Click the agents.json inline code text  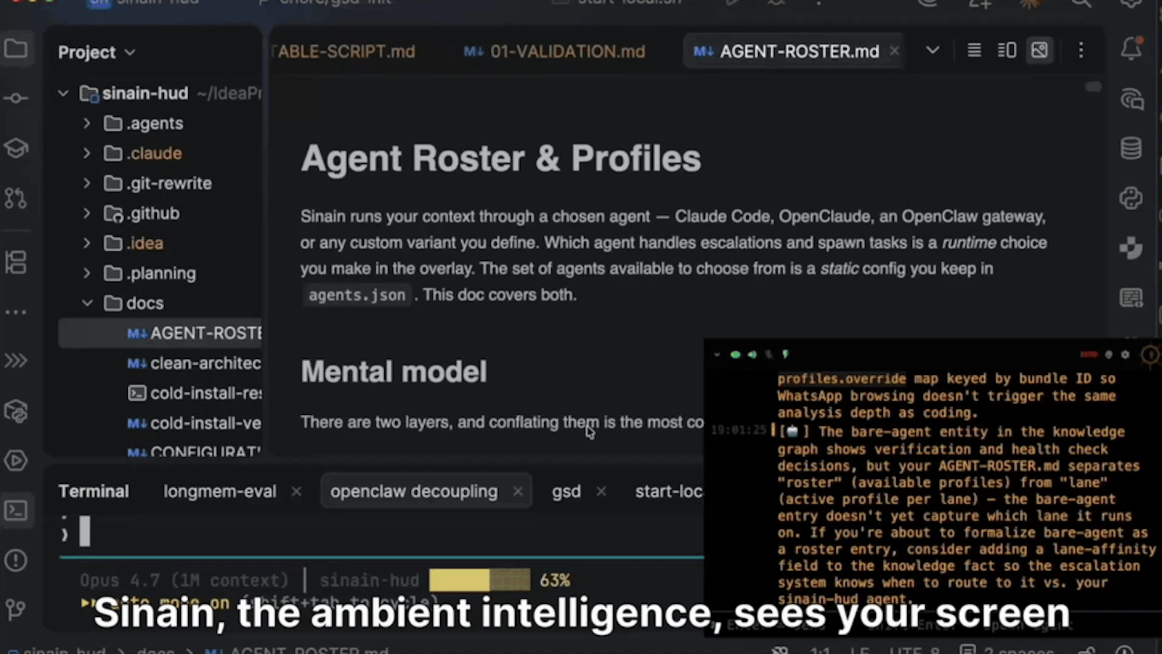click(x=357, y=295)
